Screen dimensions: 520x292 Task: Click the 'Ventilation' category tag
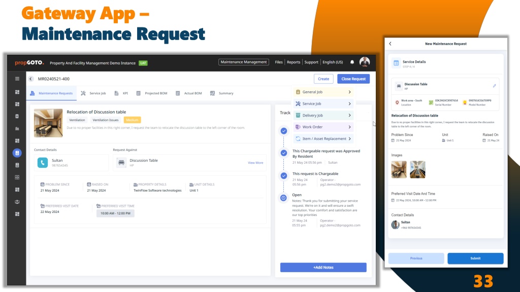77,120
